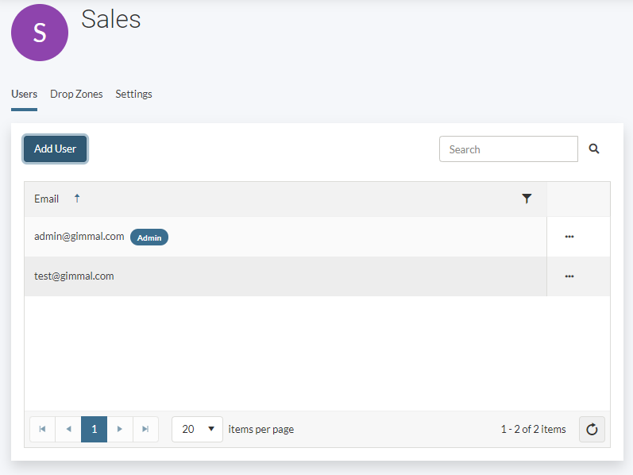Viewport: 633px width, 475px height.
Task: Go to the first page
Action: tap(42, 429)
